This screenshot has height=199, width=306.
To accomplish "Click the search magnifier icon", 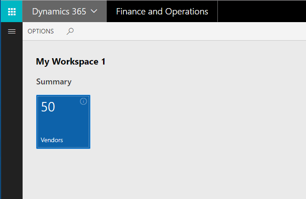I will [x=70, y=31].
